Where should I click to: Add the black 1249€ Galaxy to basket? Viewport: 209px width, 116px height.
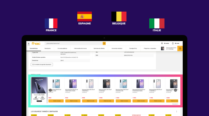(x=172, y=101)
